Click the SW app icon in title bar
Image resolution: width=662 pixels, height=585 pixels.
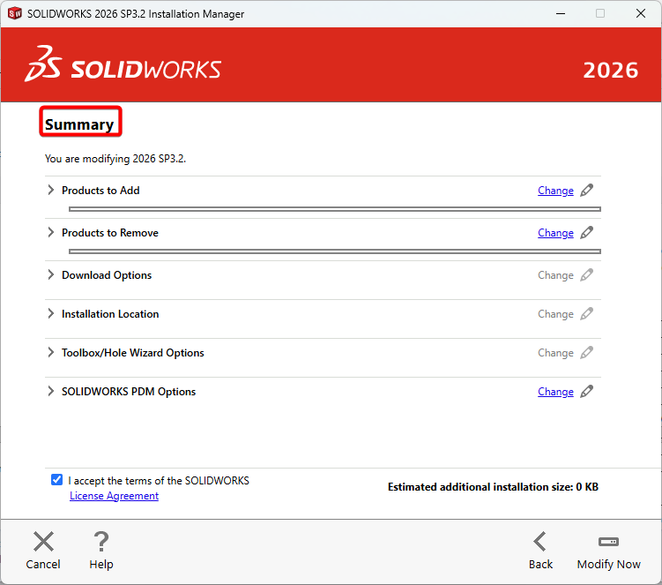[15, 13]
